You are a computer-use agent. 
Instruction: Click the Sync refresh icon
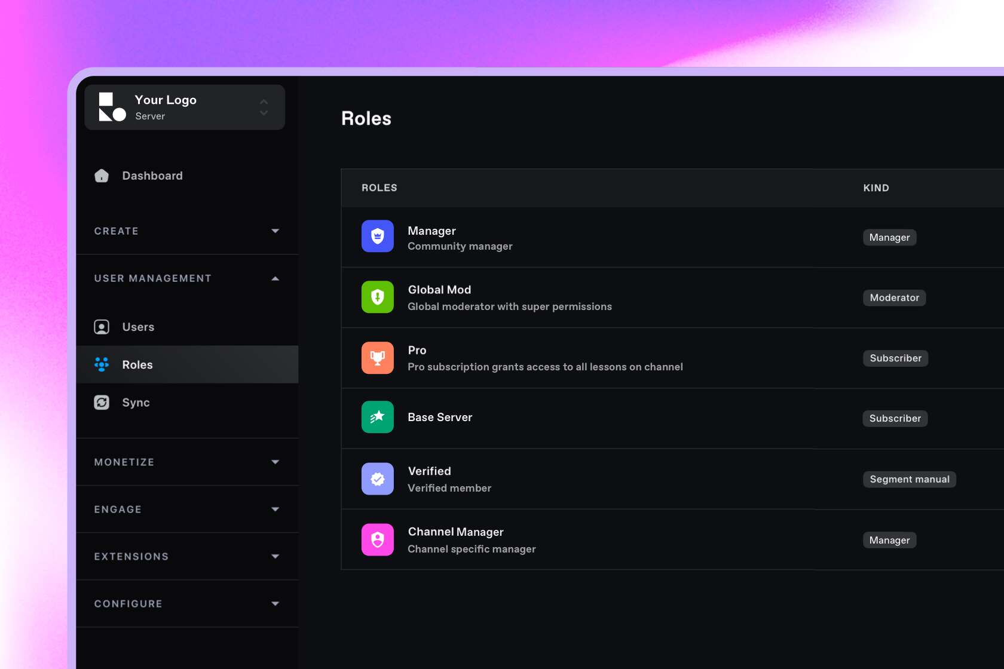[x=102, y=403]
